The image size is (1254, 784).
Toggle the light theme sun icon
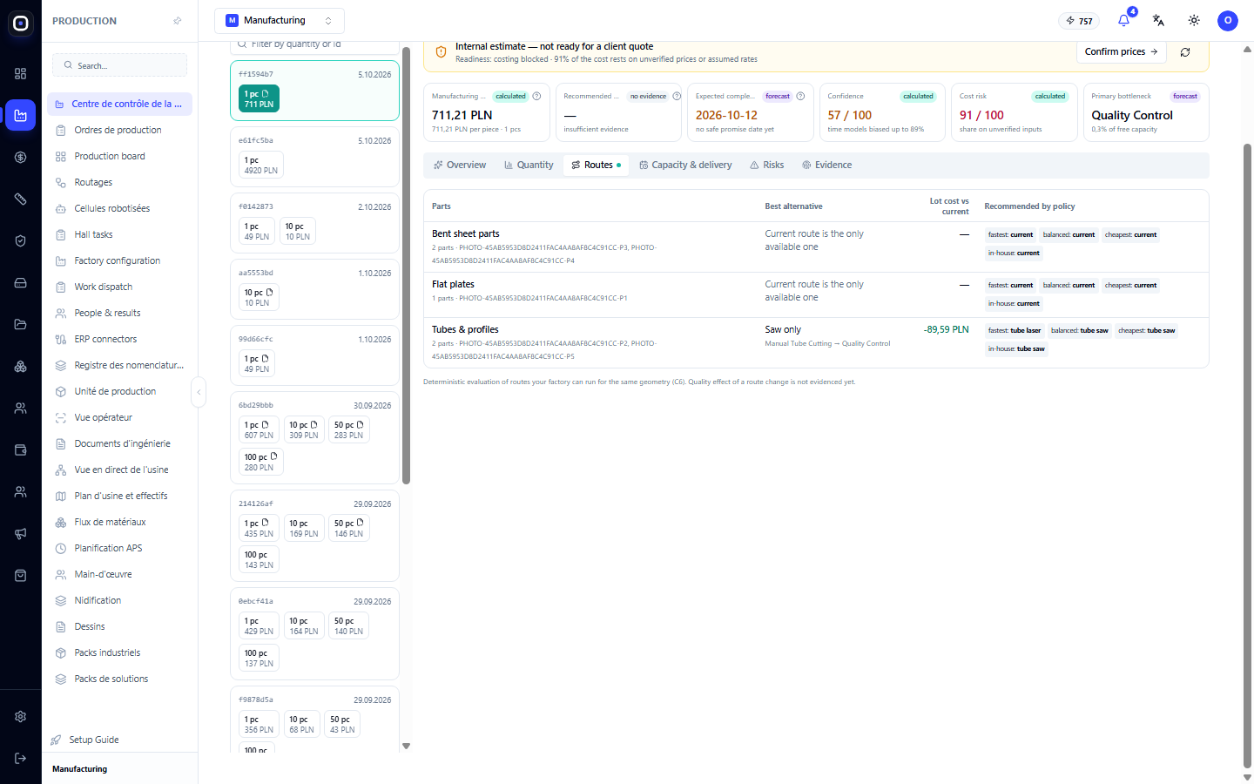point(1194,20)
